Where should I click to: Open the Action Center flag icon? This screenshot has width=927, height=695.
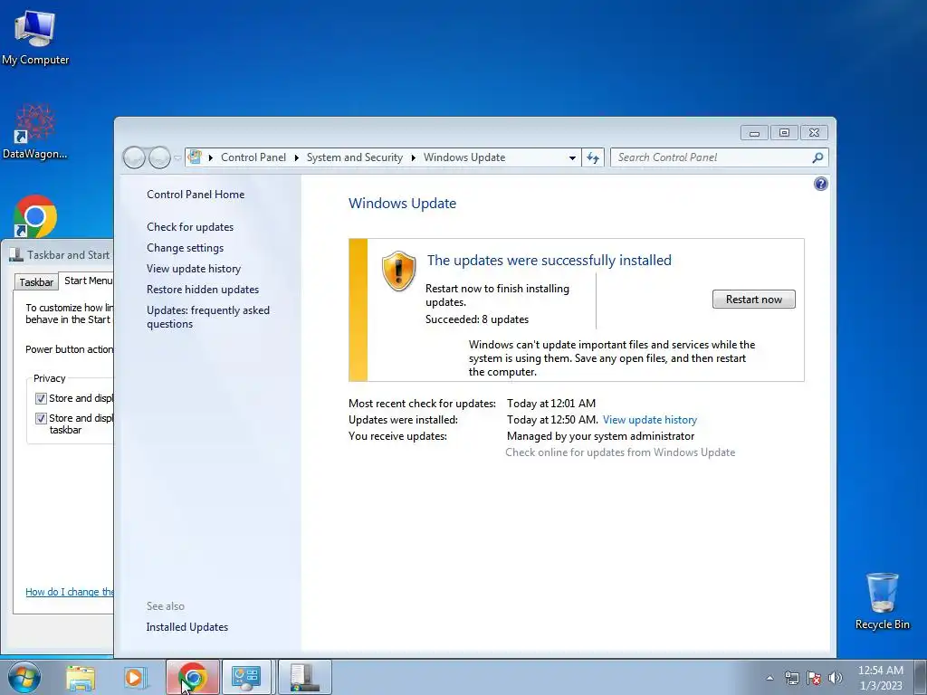814,678
